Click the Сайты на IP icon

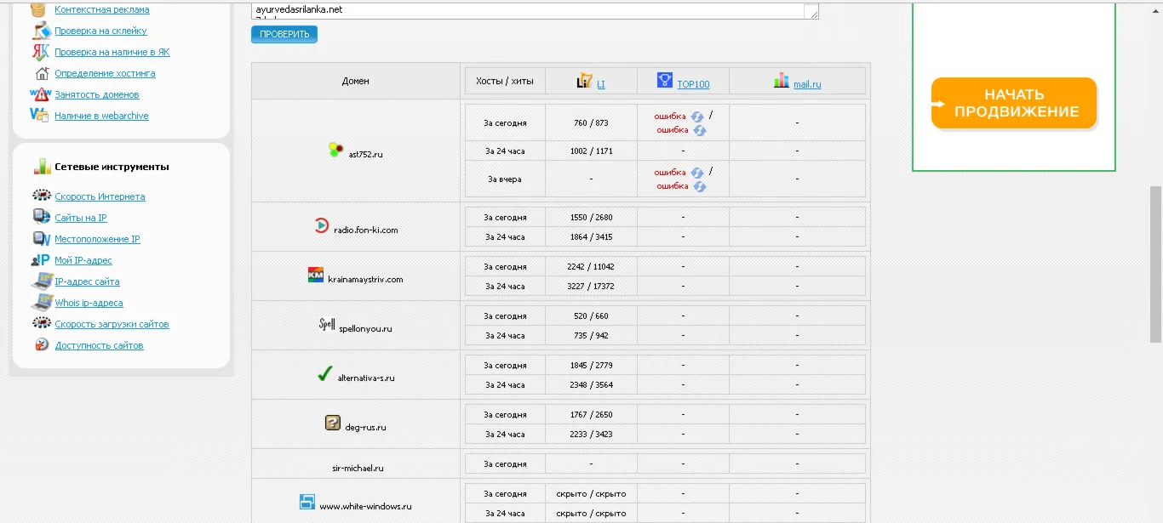[41, 217]
